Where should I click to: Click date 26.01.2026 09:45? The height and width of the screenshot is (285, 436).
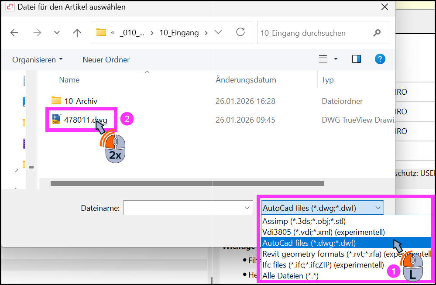point(245,120)
